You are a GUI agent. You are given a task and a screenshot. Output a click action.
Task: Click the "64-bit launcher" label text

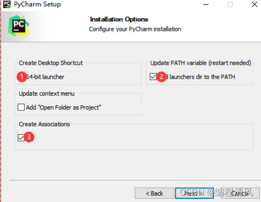coord(45,77)
